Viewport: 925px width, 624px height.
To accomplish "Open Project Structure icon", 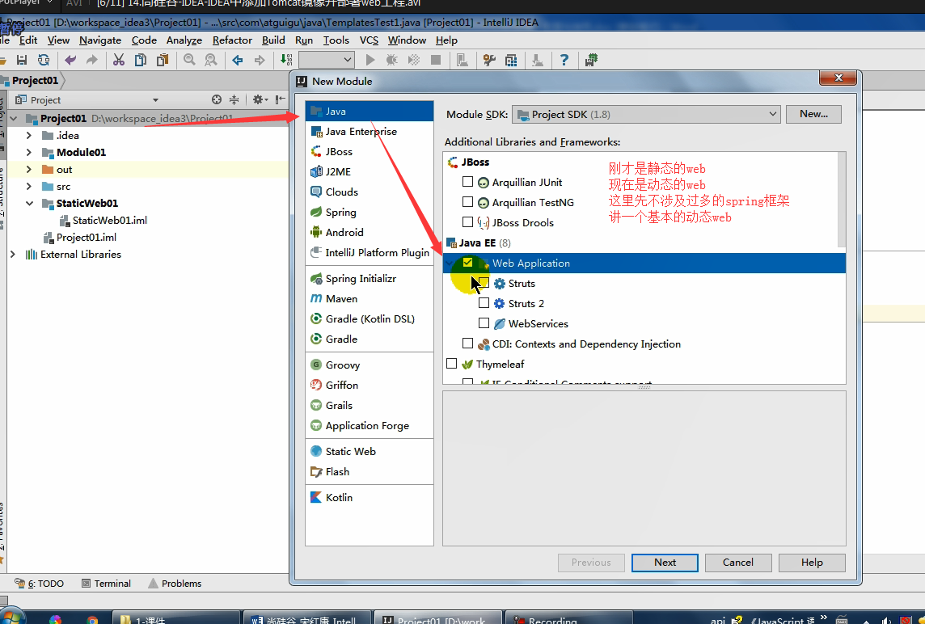I will click(x=511, y=60).
